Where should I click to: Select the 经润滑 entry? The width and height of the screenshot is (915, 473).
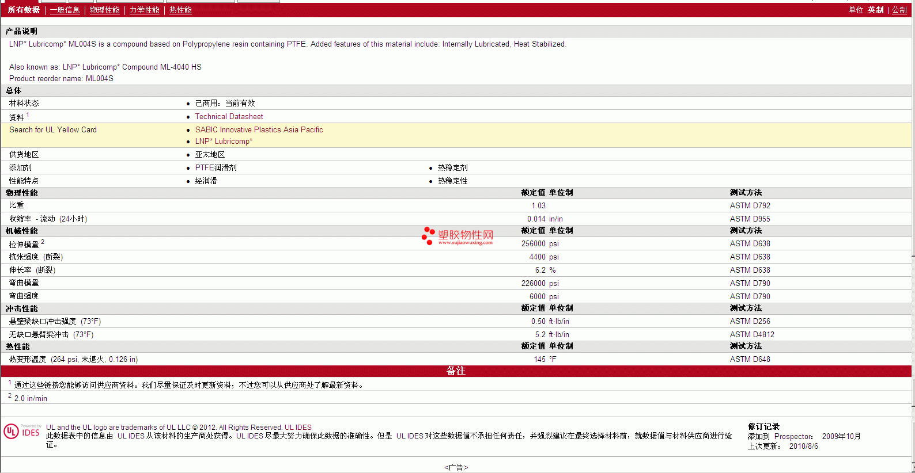coord(206,181)
